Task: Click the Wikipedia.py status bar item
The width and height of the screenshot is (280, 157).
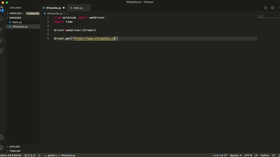Action: point(66,155)
